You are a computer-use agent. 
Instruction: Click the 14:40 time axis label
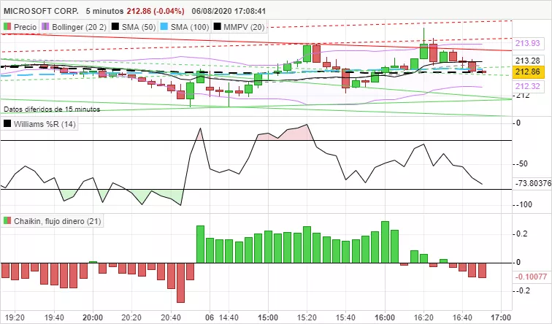click(x=229, y=317)
